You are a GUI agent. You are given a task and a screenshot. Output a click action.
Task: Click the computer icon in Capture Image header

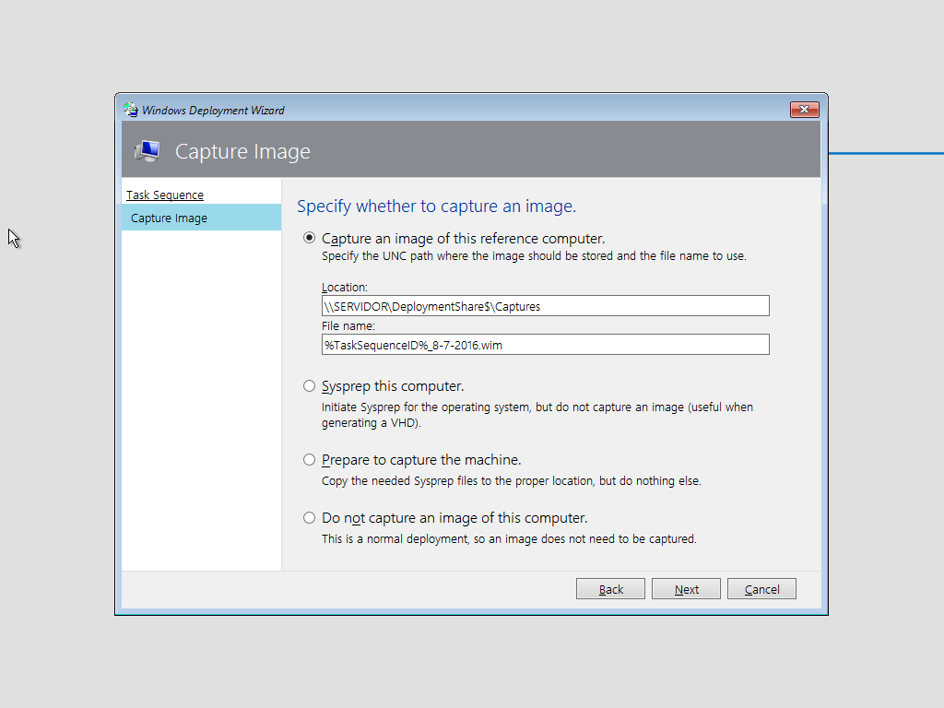[x=147, y=151]
